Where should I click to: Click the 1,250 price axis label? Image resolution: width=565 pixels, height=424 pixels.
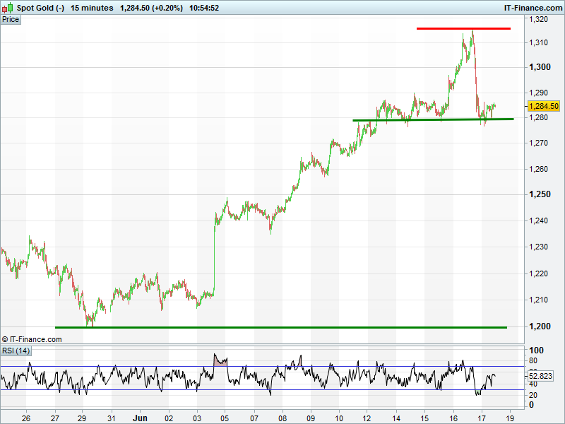tap(540, 194)
